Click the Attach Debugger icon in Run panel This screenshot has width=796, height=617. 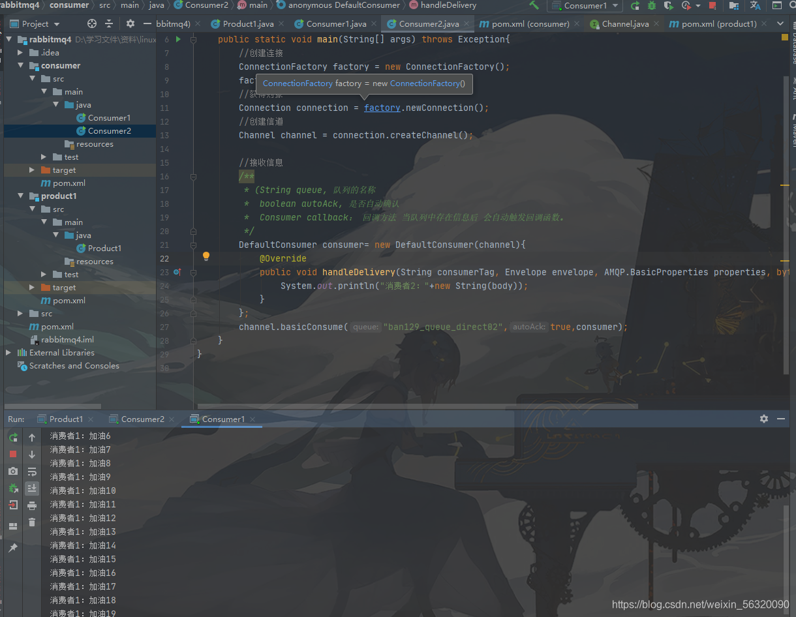tap(13, 488)
